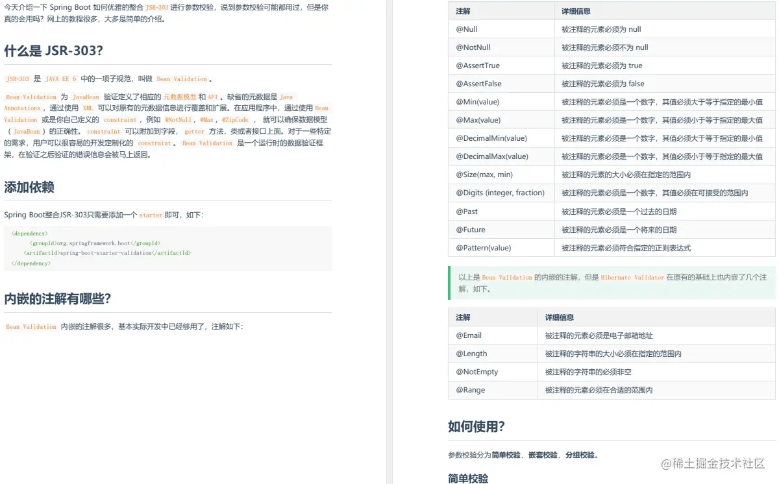Click the spring-boot-starter-validation artifactId line

(107, 253)
